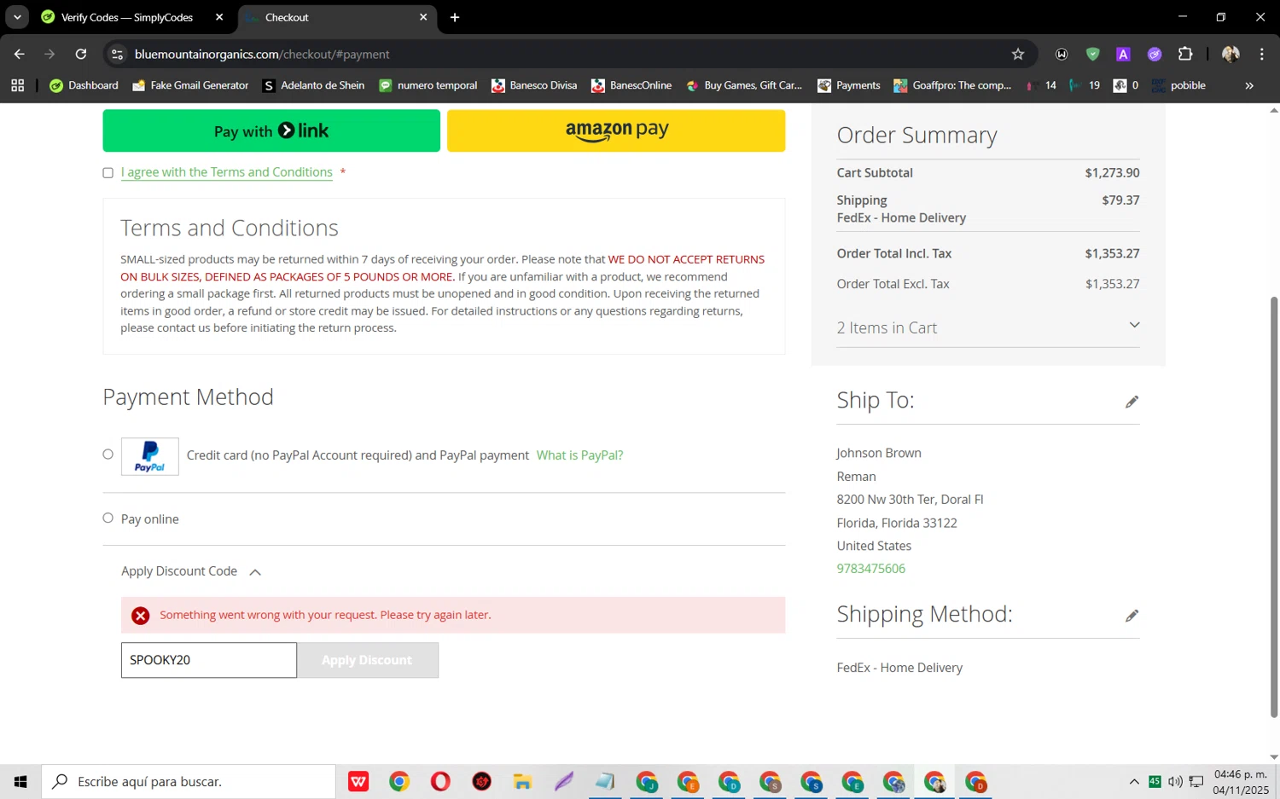Open the Terms and Conditions agreement link
The height and width of the screenshot is (799, 1280).
[x=227, y=172]
